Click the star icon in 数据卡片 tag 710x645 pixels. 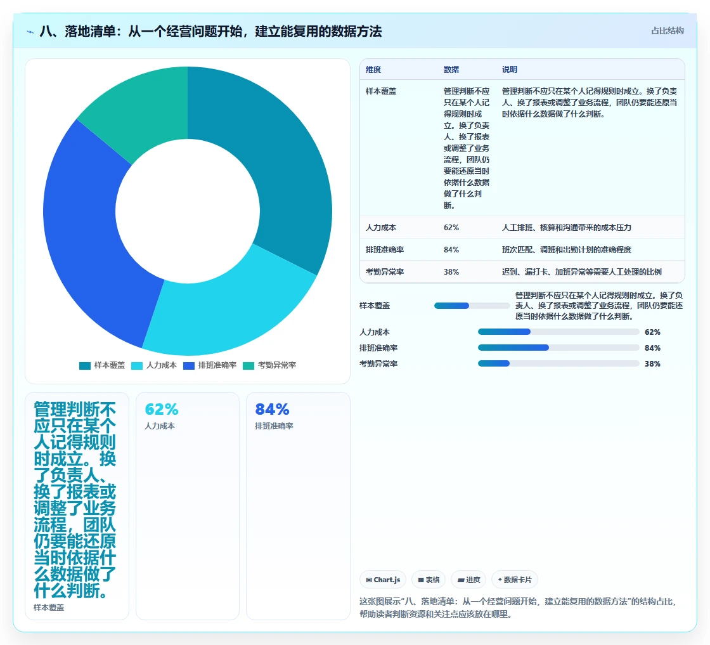click(500, 580)
